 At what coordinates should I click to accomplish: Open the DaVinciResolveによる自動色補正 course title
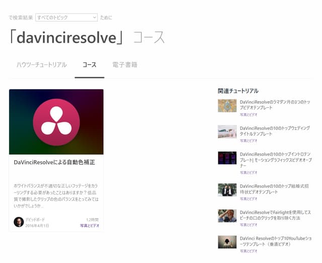click(54, 162)
